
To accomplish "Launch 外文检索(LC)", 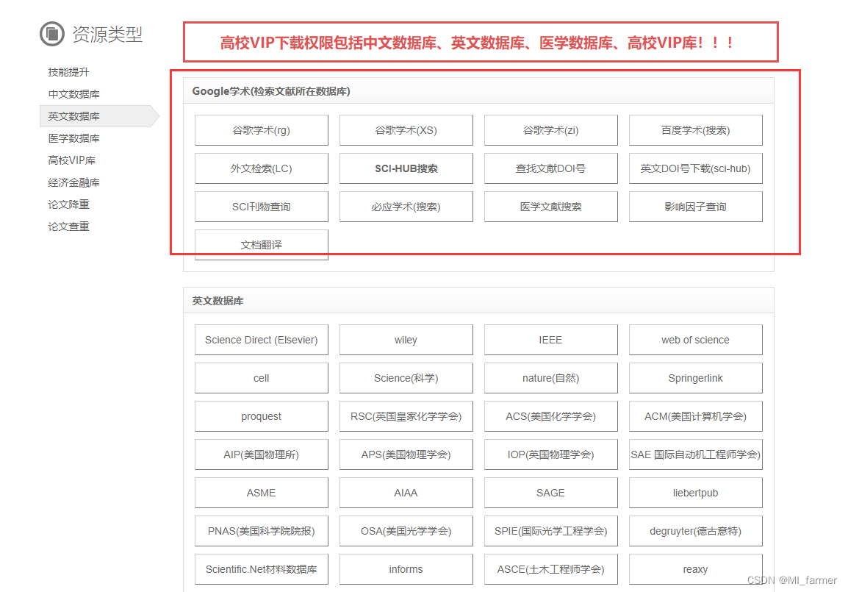I will [x=261, y=169].
